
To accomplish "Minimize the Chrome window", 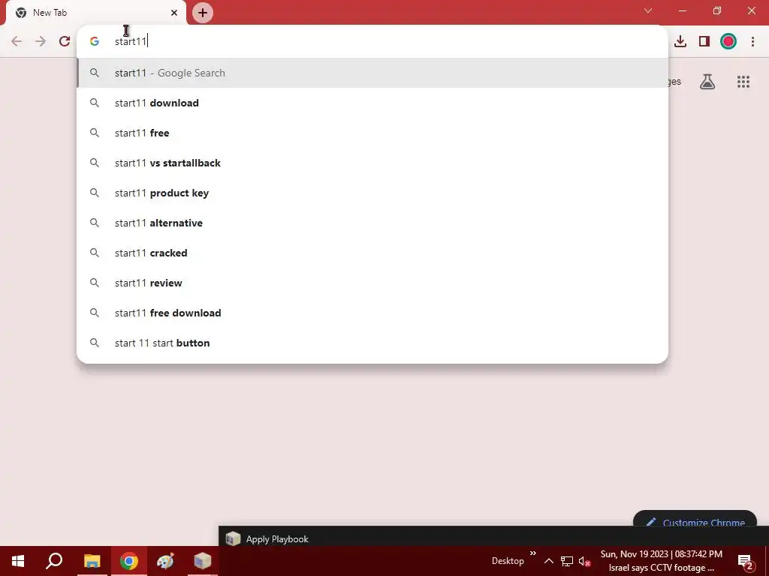I will point(682,10).
